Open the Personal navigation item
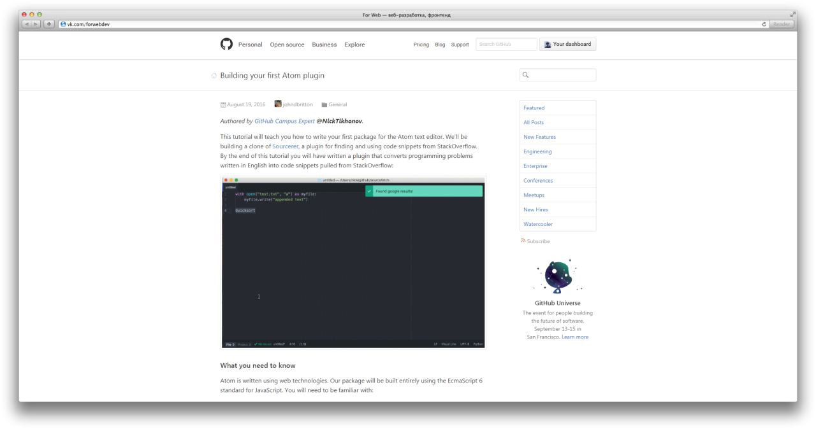 tap(250, 45)
